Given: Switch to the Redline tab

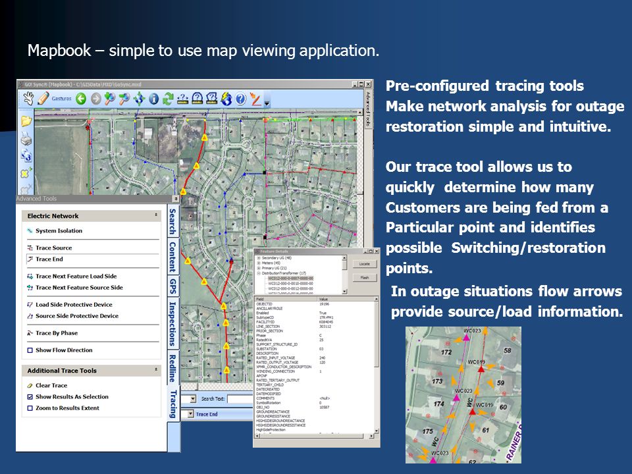Looking at the screenshot, I should (x=172, y=368).
